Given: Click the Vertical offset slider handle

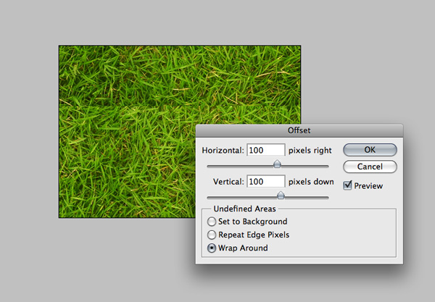Looking at the screenshot, I should [281, 195].
